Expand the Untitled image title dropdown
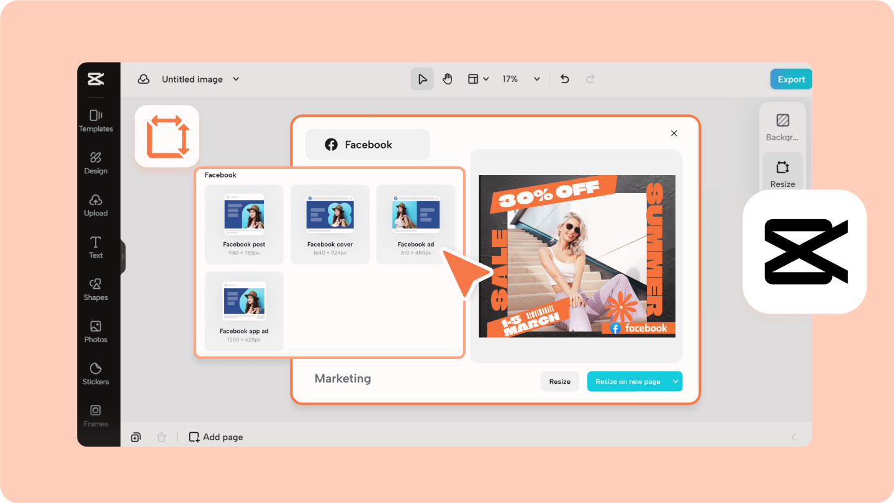 [236, 79]
